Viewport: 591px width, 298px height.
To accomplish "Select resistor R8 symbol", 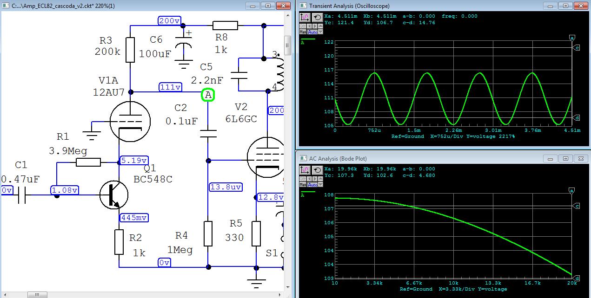I will (x=226, y=26).
